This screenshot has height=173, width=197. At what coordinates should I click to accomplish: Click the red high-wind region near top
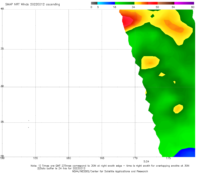(x=128, y=21)
